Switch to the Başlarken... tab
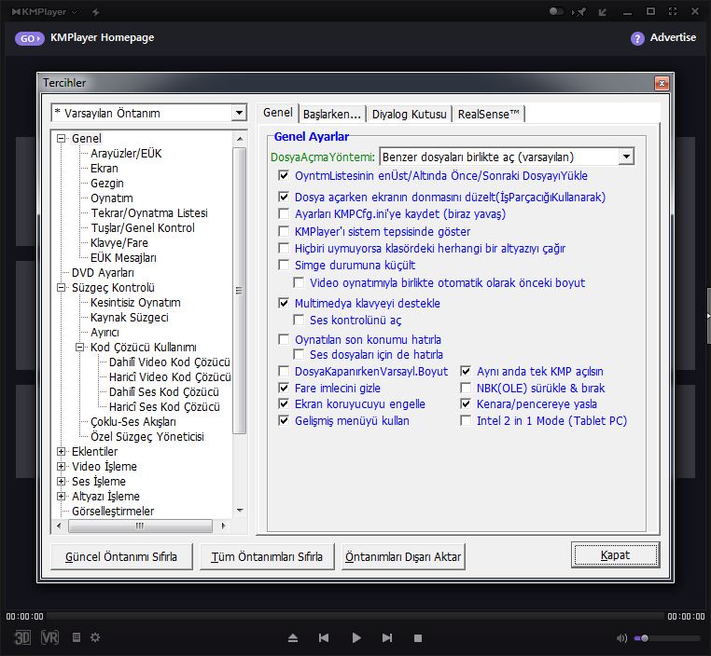Screen dimensions: 711x656 click(332, 114)
